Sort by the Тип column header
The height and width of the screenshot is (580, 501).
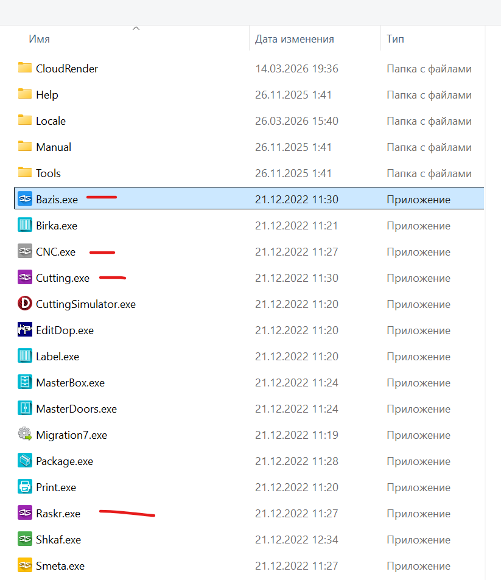click(395, 39)
